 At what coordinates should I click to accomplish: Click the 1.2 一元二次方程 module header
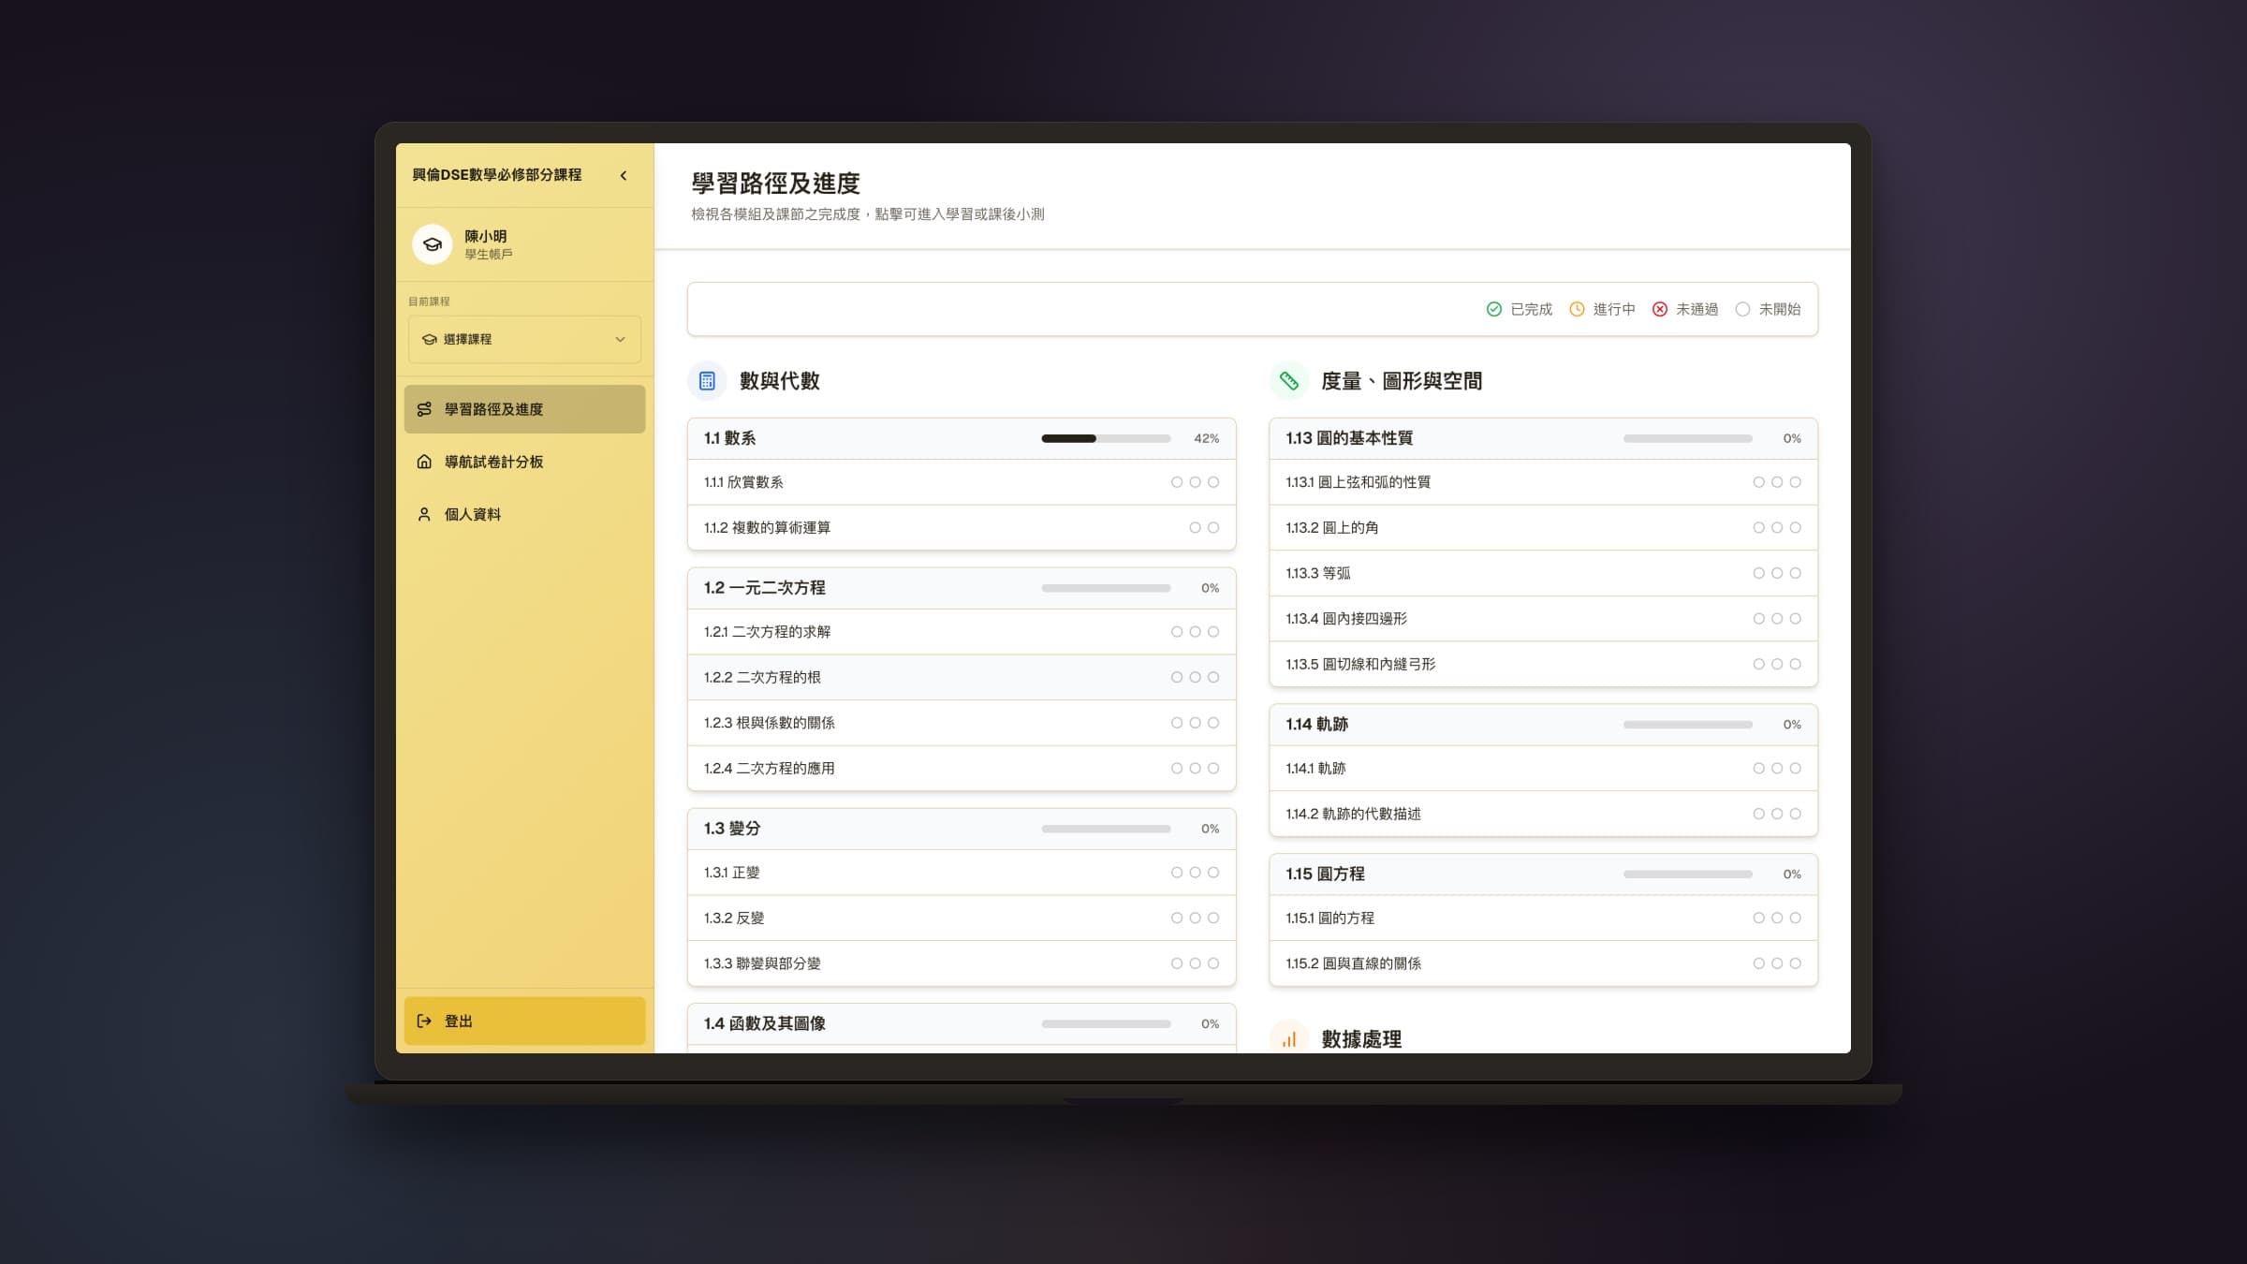pos(962,588)
